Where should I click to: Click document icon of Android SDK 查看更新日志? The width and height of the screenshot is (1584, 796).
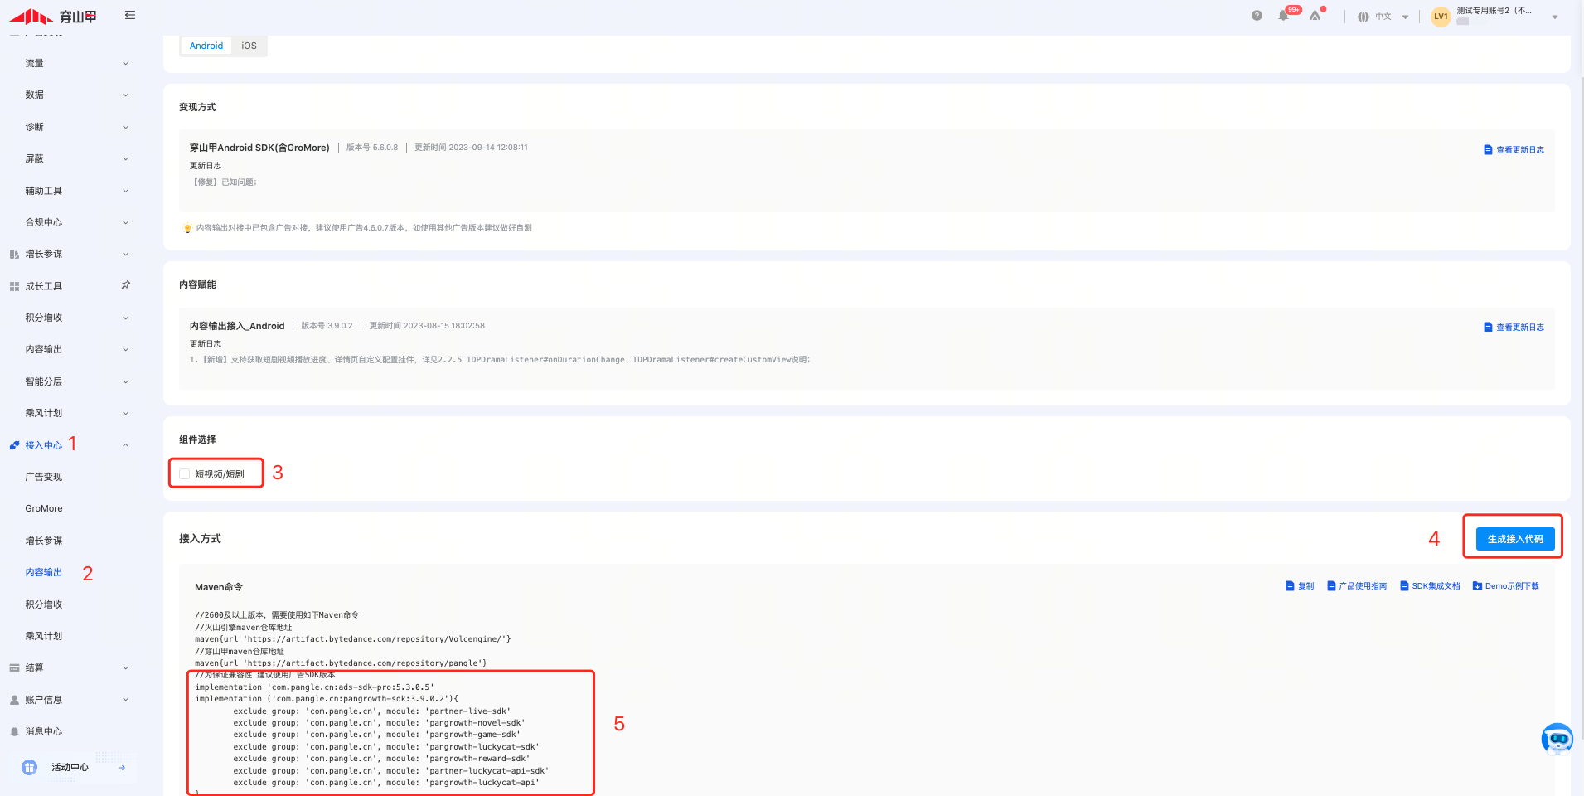click(x=1488, y=150)
